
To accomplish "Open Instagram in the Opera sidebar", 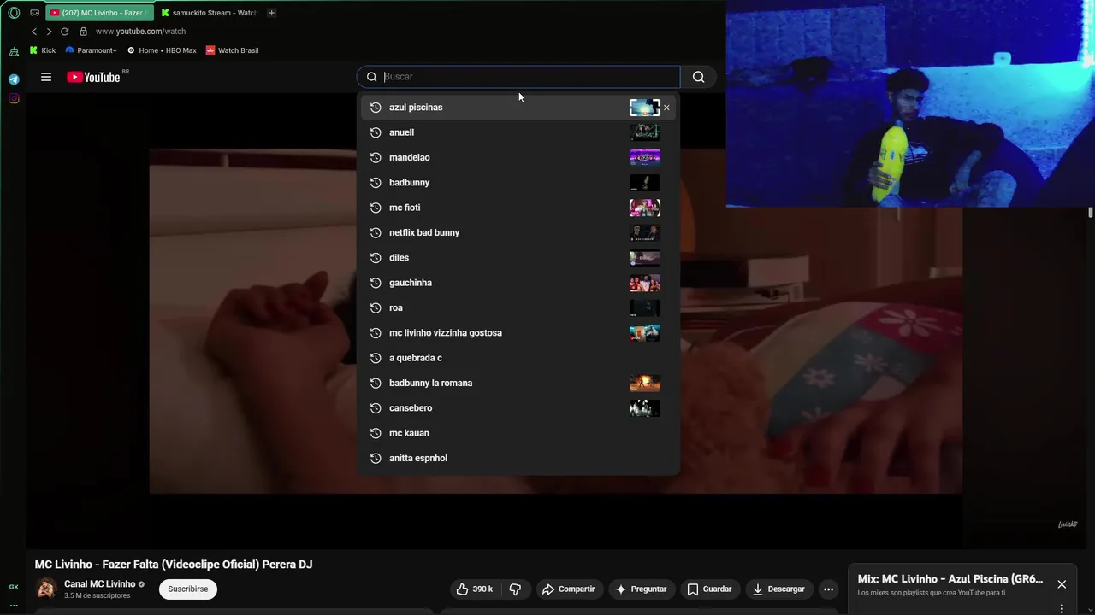I will coord(14,99).
